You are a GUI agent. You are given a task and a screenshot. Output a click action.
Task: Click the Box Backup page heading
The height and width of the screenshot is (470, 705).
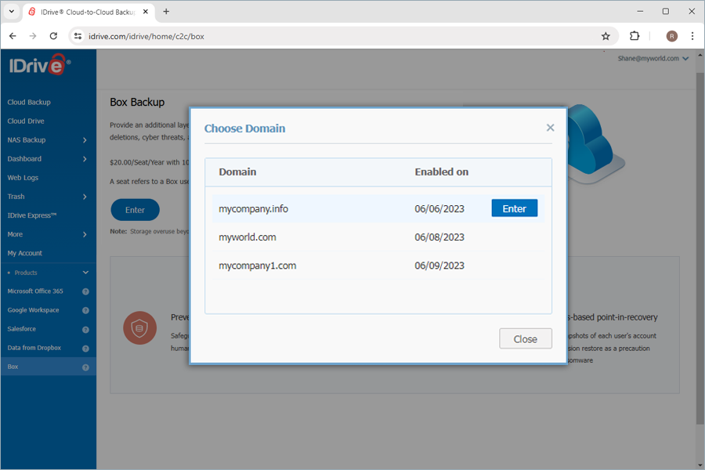pos(137,102)
